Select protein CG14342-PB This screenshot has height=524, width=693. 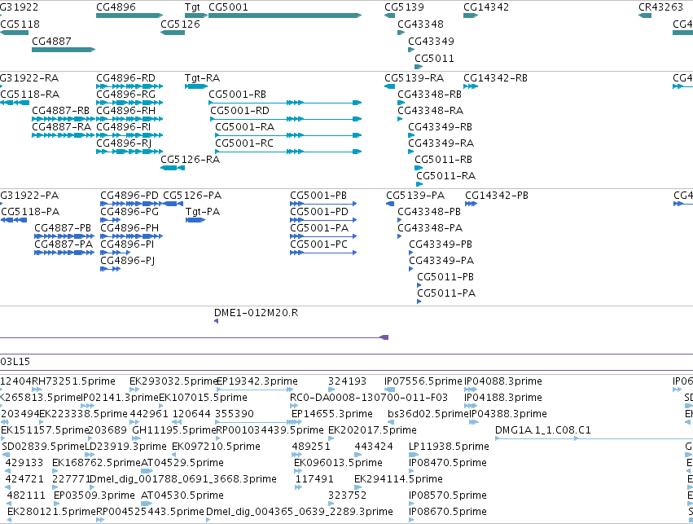471,204
